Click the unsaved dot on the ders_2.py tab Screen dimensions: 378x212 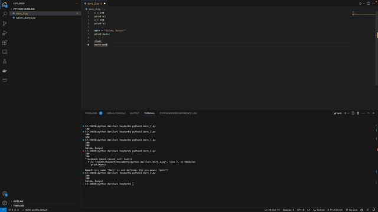pos(105,4)
